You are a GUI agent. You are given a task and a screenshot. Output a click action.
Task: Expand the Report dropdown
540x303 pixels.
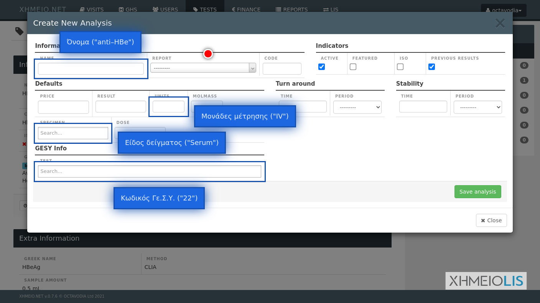coord(203,68)
